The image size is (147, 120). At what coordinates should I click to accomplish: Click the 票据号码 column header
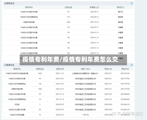[x=125, y=69]
